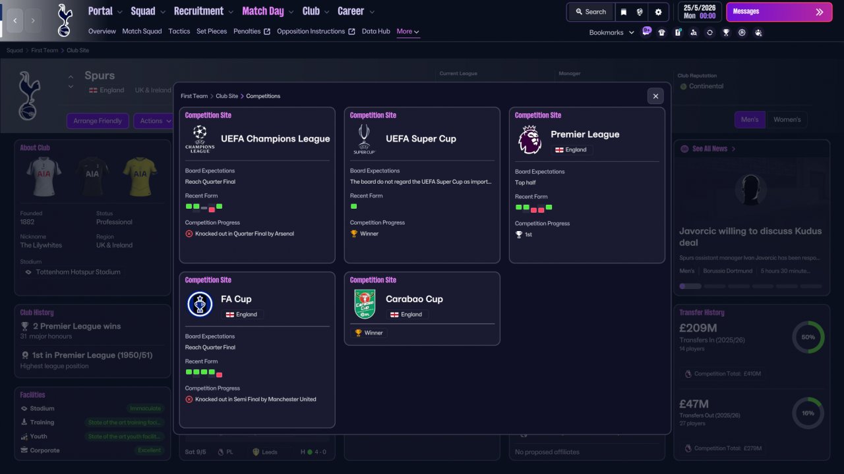
Task: Switch to Men's team
Action: [750, 120]
